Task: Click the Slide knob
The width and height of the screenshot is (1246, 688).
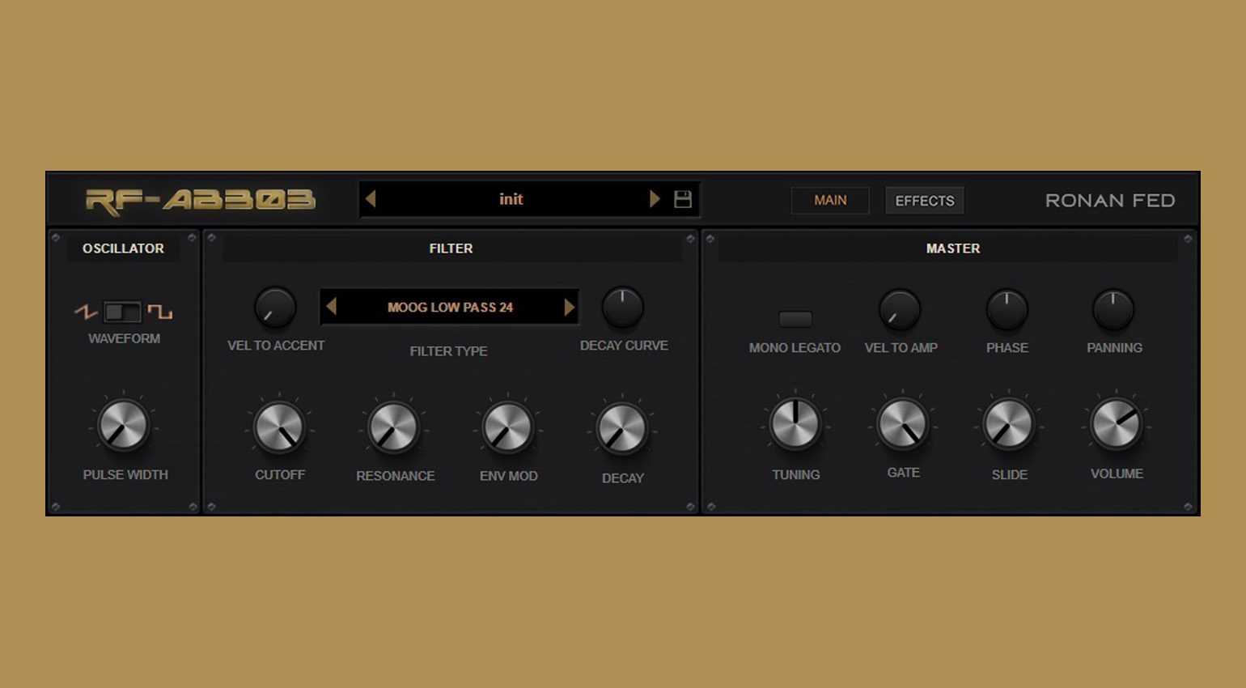Action: (x=1008, y=424)
